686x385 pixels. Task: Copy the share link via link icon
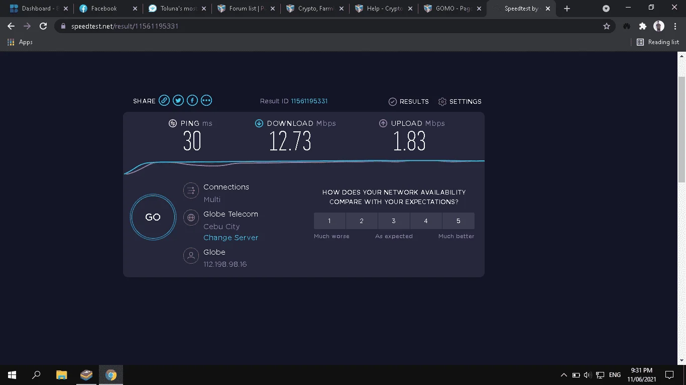point(164,101)
